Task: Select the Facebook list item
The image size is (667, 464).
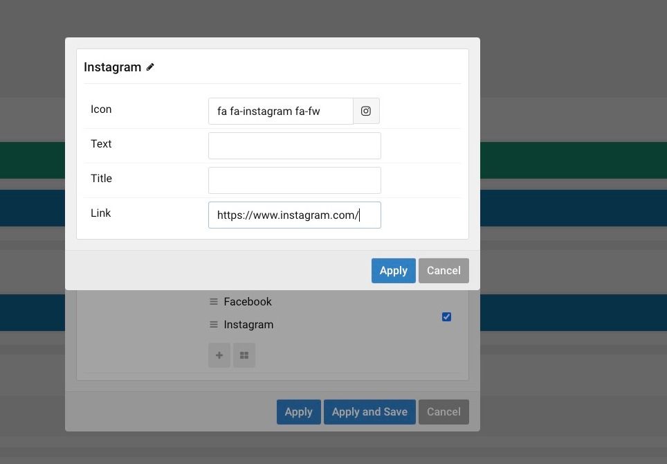Action: click(248, 302)
